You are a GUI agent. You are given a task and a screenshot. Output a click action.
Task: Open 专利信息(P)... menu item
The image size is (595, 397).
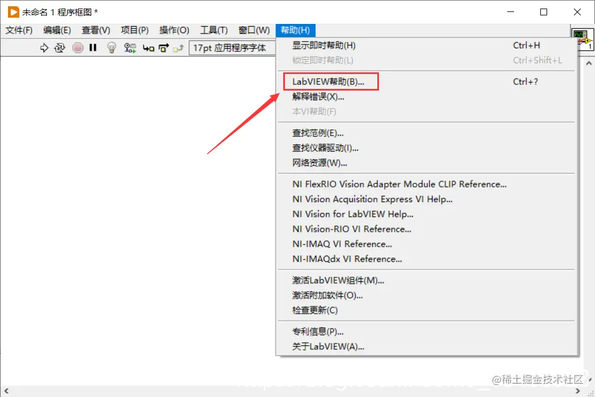(x=427, y=331)
